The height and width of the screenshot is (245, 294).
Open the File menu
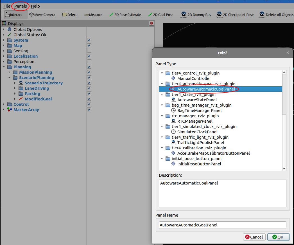tap(6, 6)
